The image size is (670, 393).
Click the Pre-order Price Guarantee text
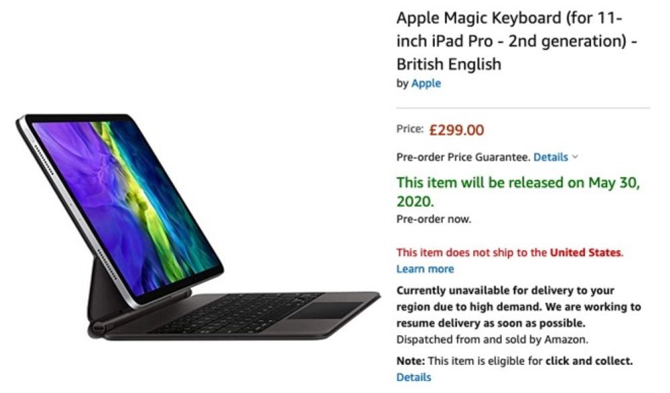tap(463, 157)
